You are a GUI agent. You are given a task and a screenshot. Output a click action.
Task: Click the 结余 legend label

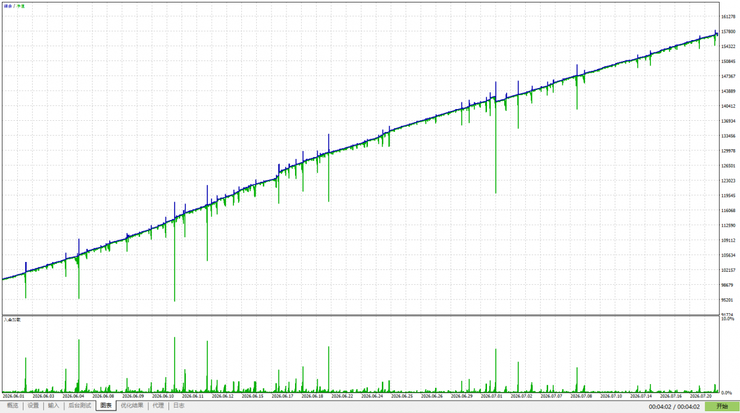click(x=7, y=6)
